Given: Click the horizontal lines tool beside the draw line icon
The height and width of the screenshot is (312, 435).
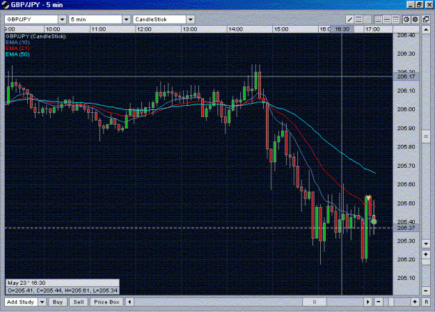Looking at the screenshot, I should tap(358, 19).
